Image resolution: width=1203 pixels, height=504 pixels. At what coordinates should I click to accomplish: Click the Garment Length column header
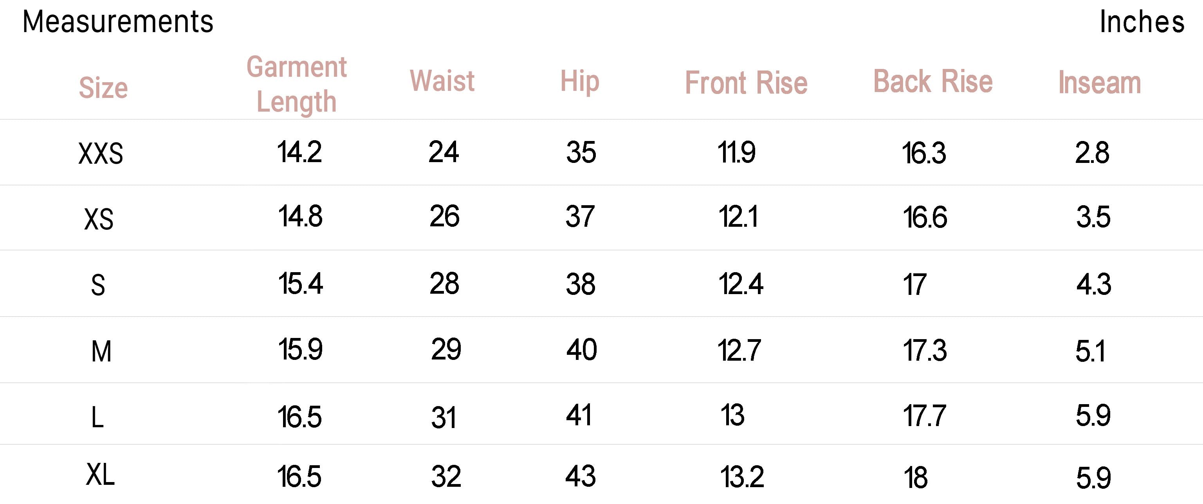[297, 84]
